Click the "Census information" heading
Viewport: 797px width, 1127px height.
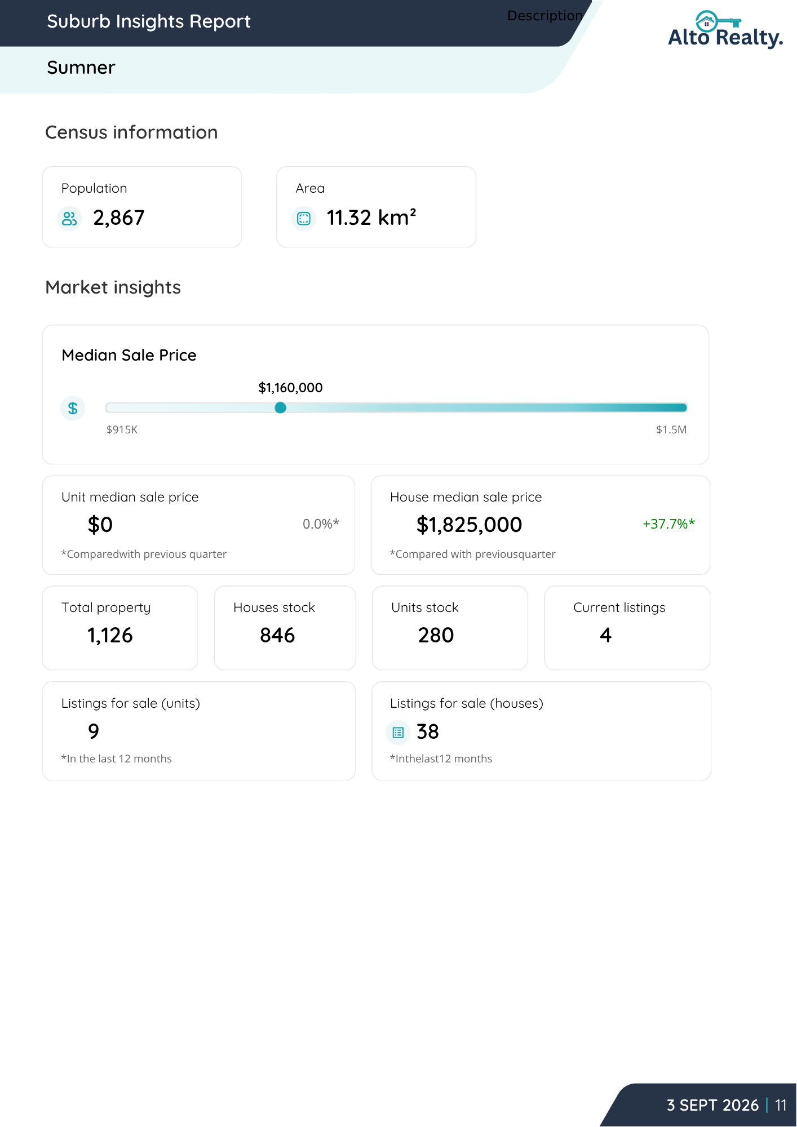pos(131,132)
